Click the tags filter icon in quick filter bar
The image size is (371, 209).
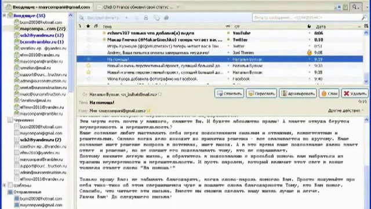coord(157,18)
